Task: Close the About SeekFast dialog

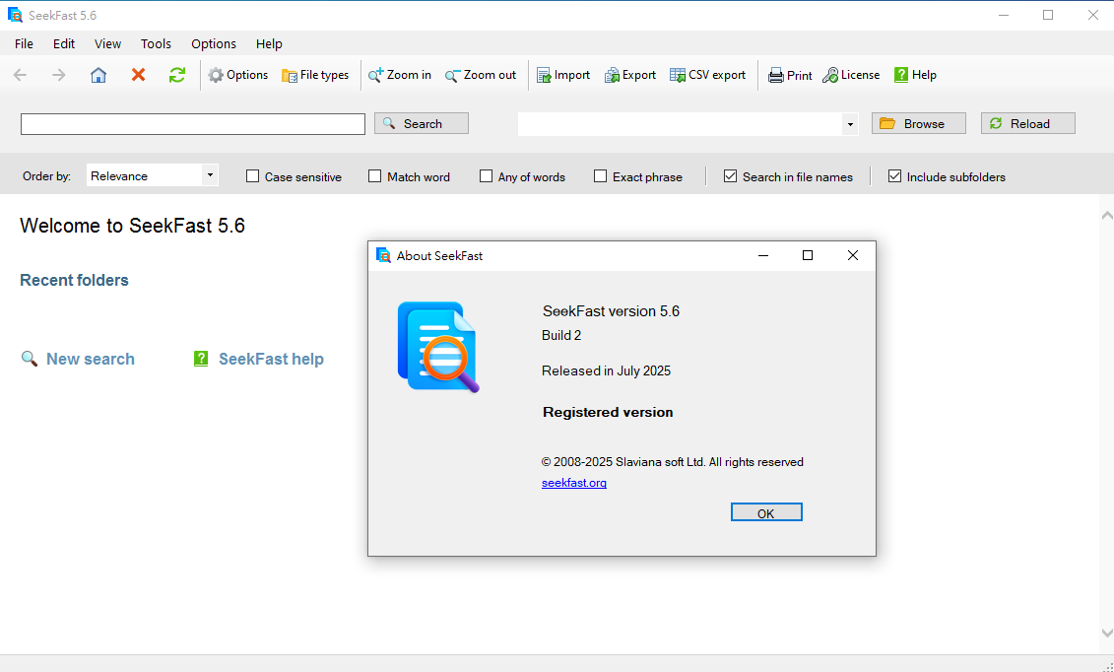Action: [x=853, y=256]
